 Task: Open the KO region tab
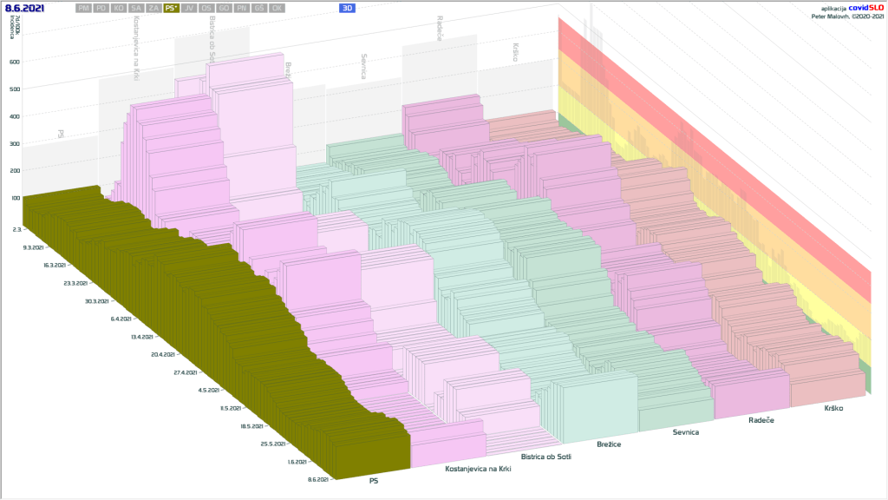point(119,8)
